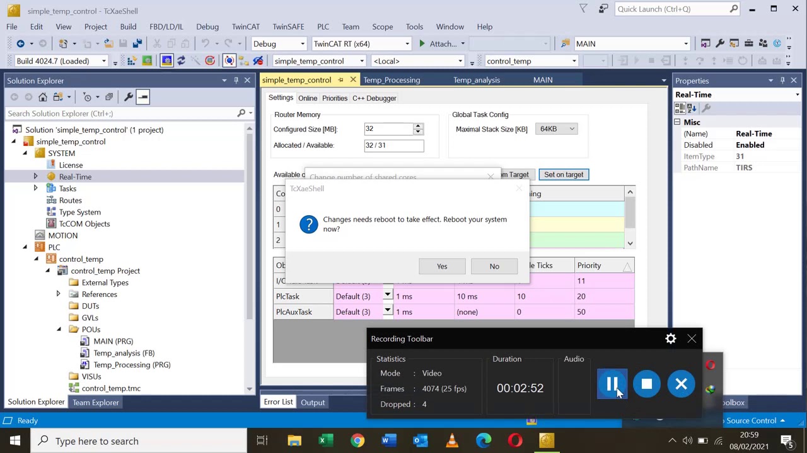
Task: Click the Notifications filter funnel icon
Action: tap(584, 9)
